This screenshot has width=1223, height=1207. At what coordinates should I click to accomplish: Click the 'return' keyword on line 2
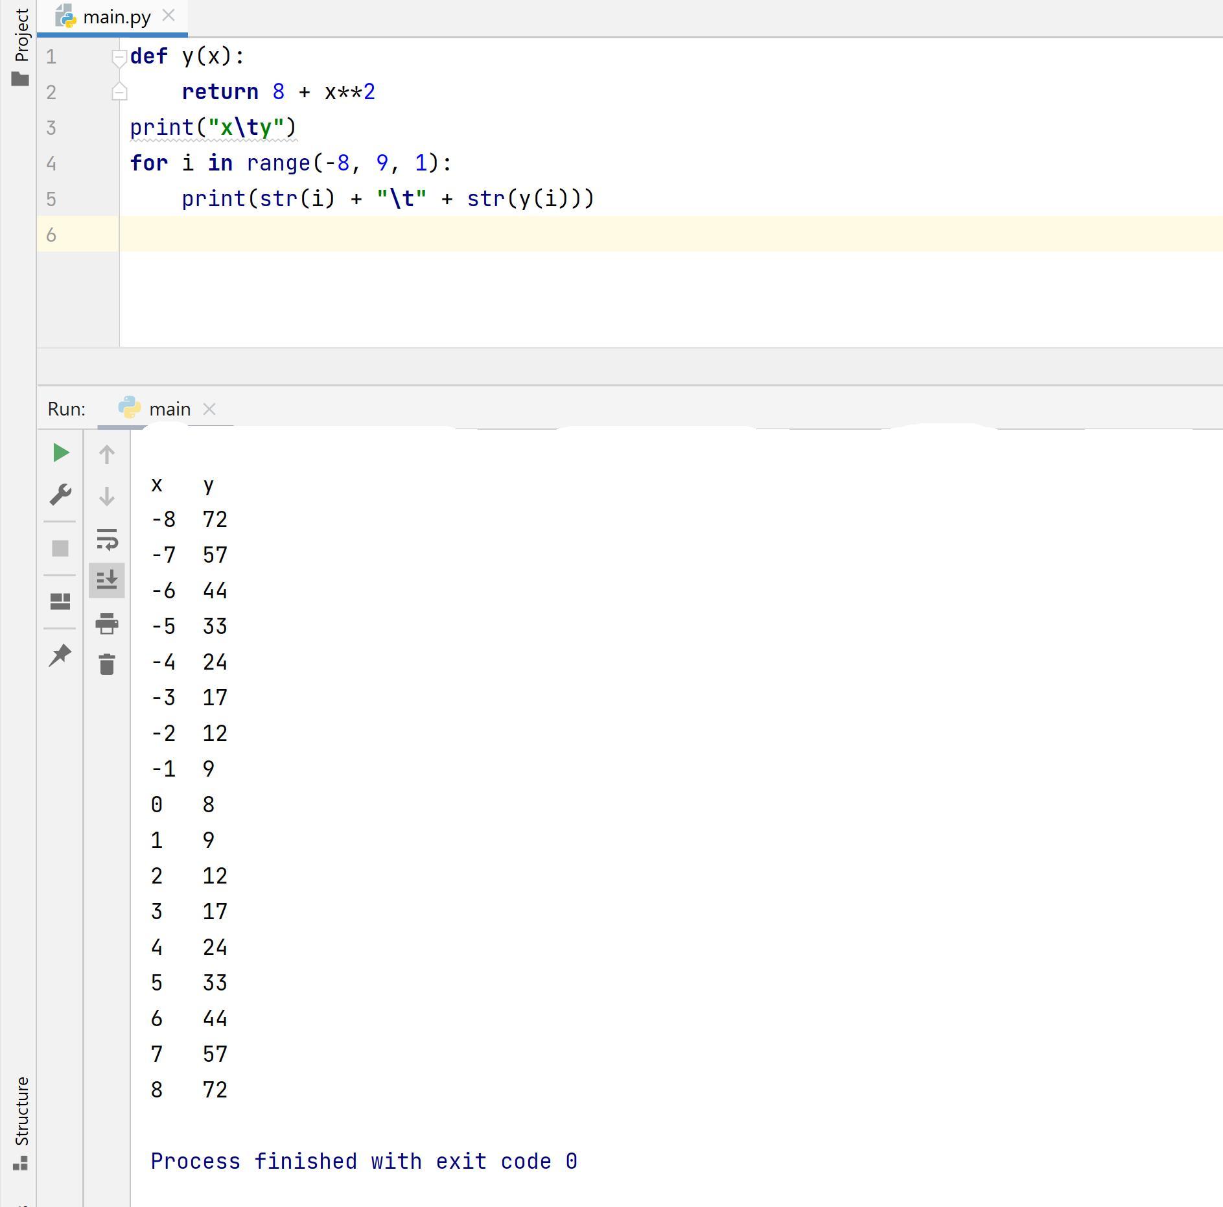pos(220,92)
